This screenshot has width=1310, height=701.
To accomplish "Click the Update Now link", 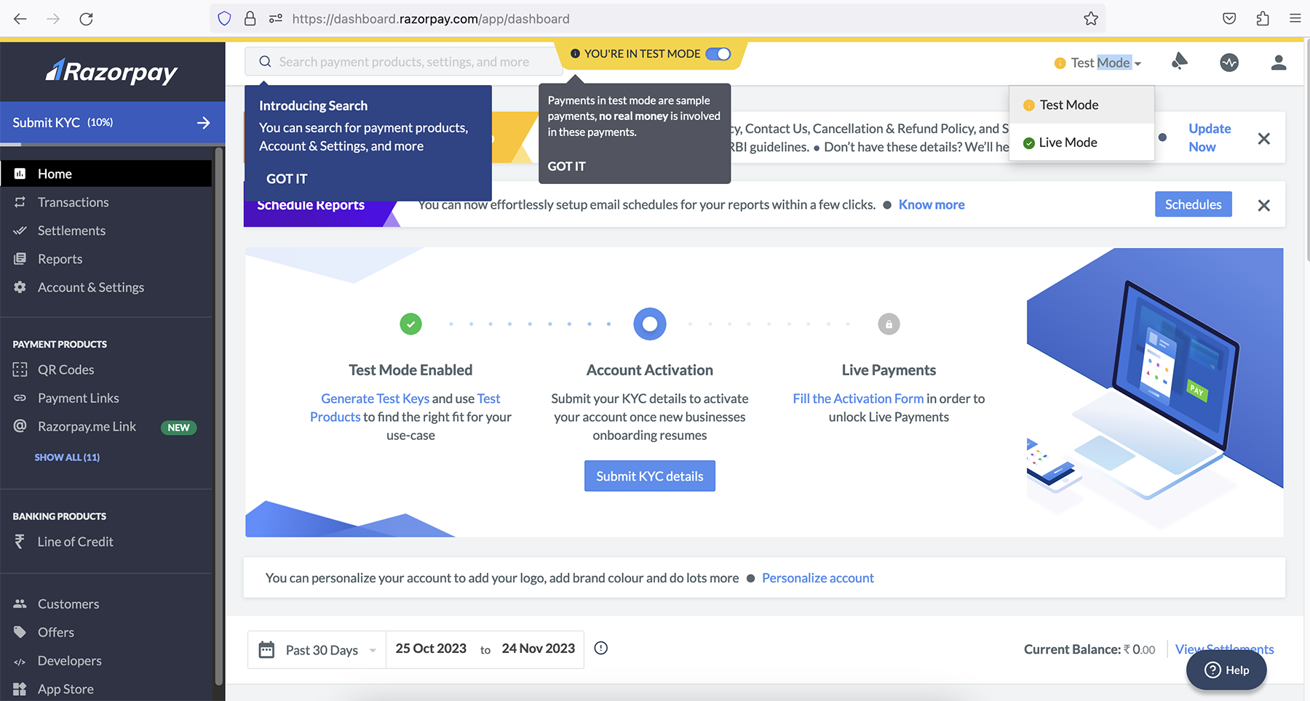I will tap(1210, 137).
